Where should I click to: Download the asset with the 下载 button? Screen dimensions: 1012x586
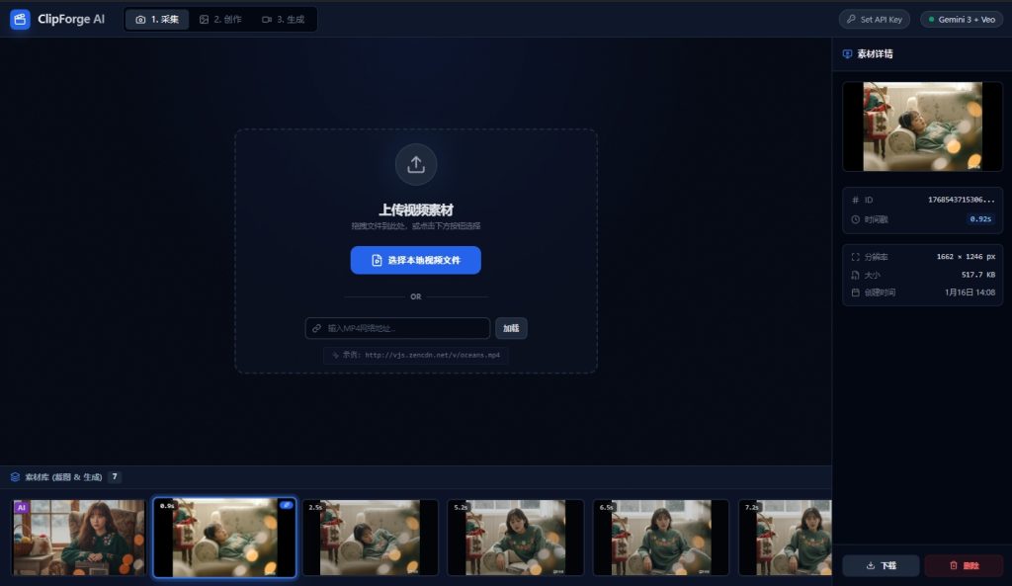coord(881,565)
